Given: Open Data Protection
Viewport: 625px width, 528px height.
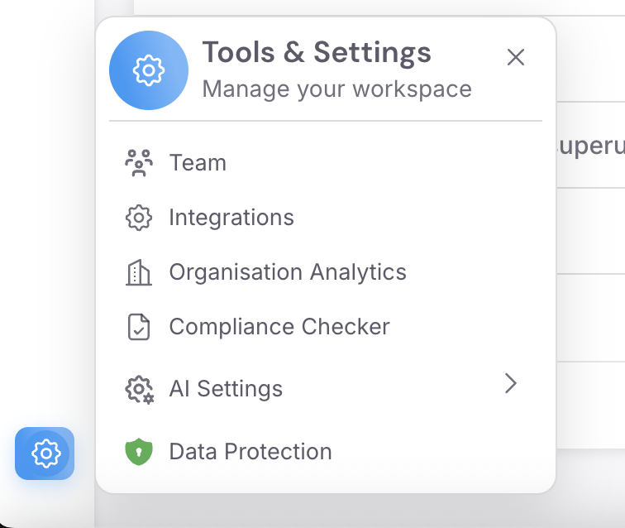Looking at the screenshot, I should (x=326, y=451).
